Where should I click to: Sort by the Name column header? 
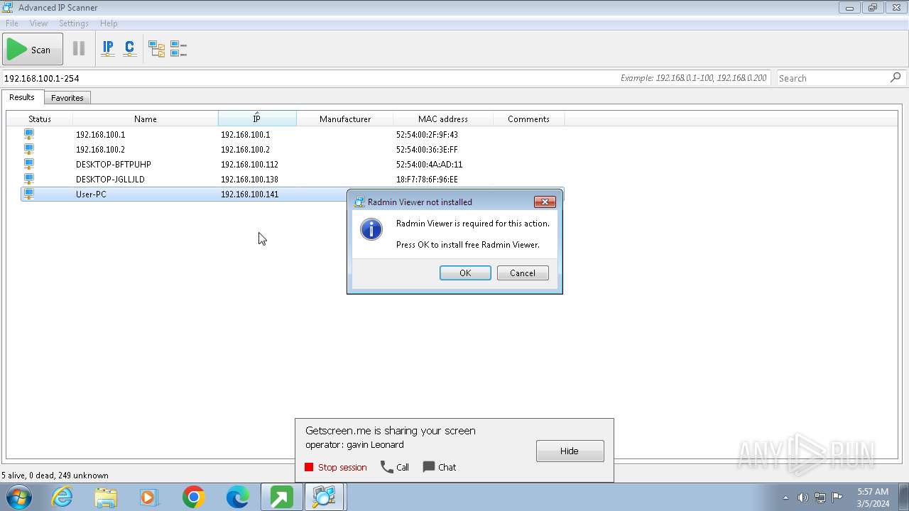146,119
